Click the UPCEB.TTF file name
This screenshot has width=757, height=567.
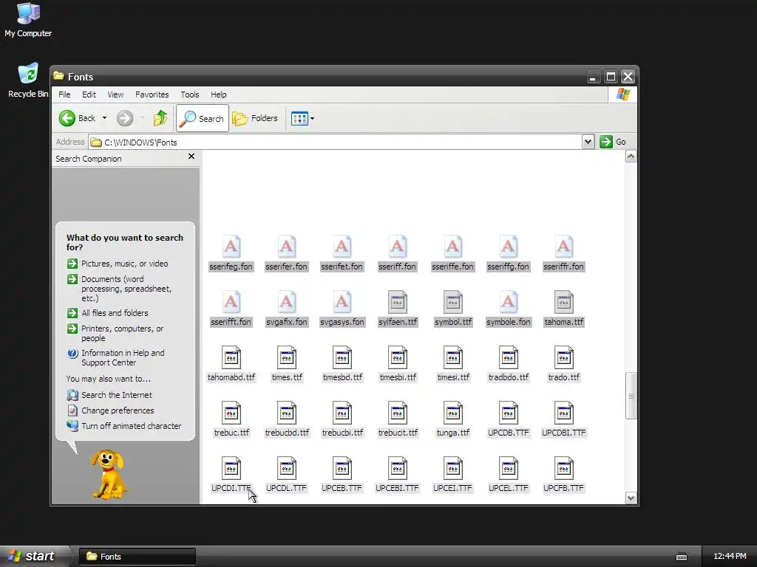click(342, 488)
